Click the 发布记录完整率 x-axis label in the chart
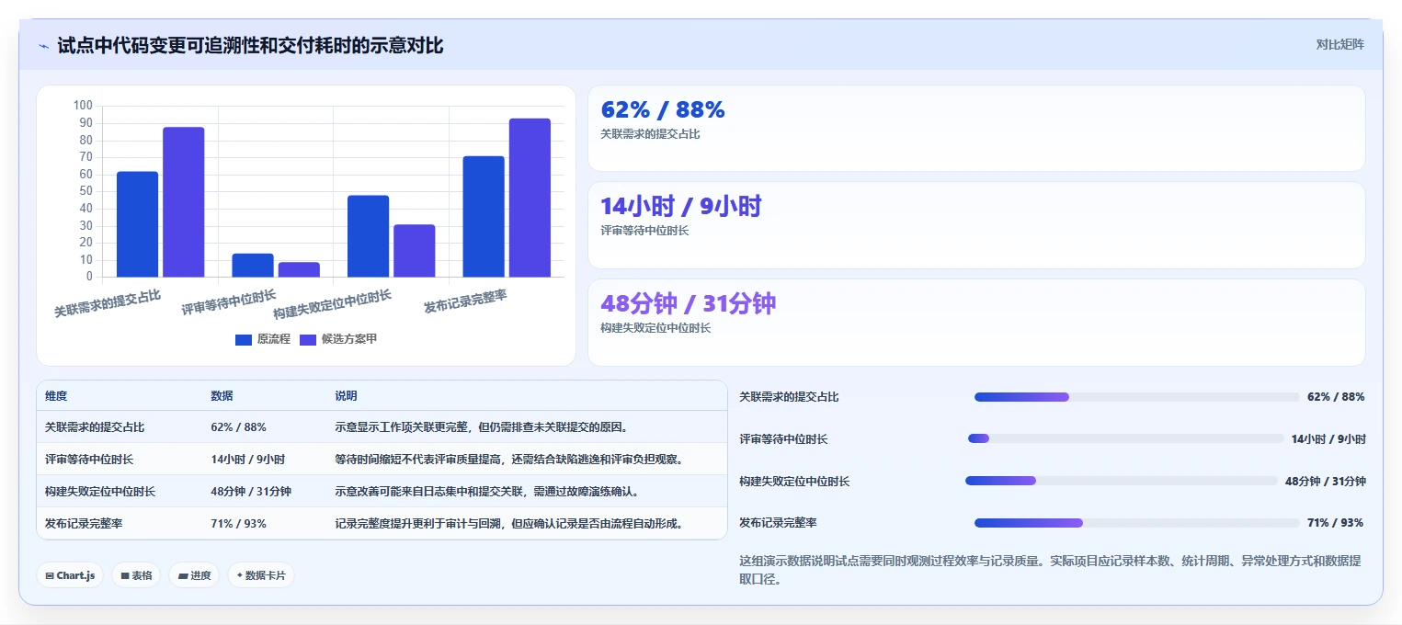Image resolution: width=1402 pixels, height=625 pixels. click(x=465, y=301)
